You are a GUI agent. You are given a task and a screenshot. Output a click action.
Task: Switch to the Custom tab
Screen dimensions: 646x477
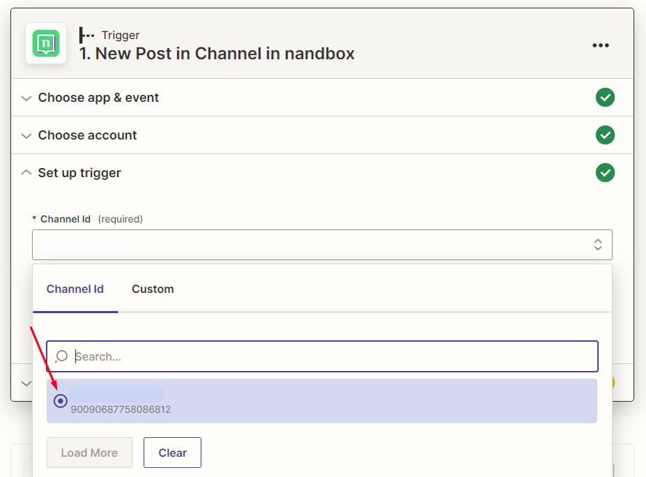(153, 289)
